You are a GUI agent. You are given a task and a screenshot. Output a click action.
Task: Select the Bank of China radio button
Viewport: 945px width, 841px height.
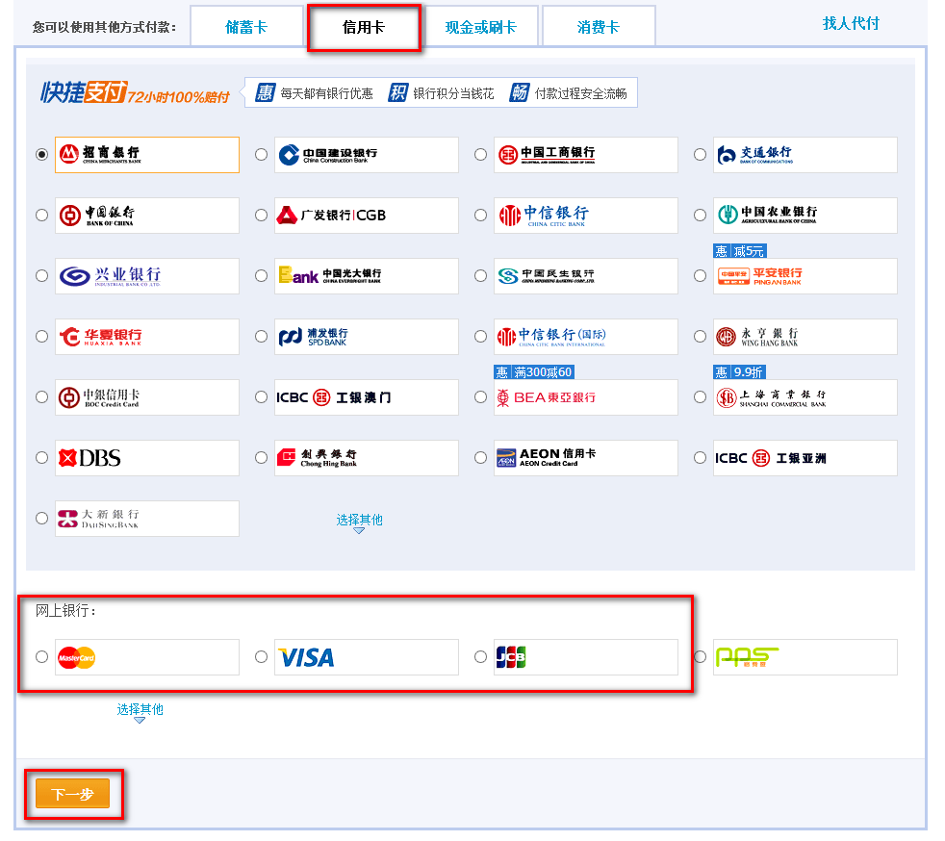[41, 216]
